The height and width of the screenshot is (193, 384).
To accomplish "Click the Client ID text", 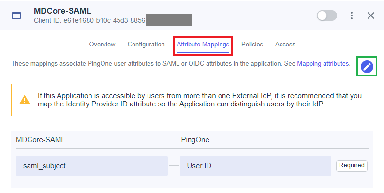I will (x=89, y=20).
